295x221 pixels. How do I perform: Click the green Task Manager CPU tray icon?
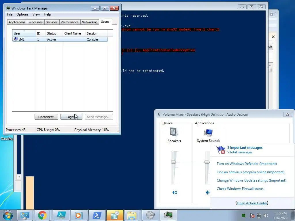pos(243,215)
